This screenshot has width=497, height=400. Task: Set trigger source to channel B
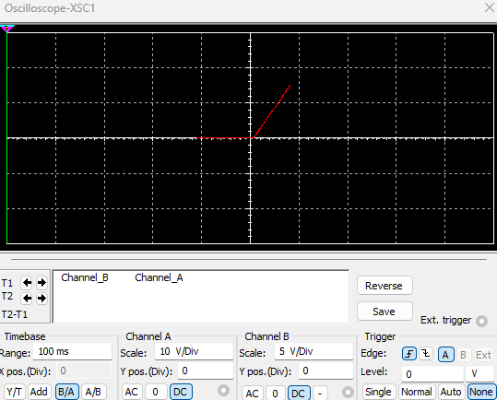463,355
